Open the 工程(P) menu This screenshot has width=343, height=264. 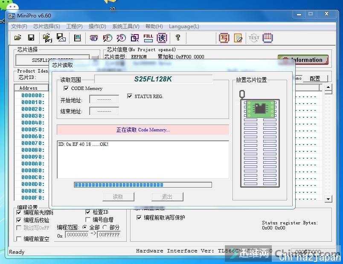74,26
